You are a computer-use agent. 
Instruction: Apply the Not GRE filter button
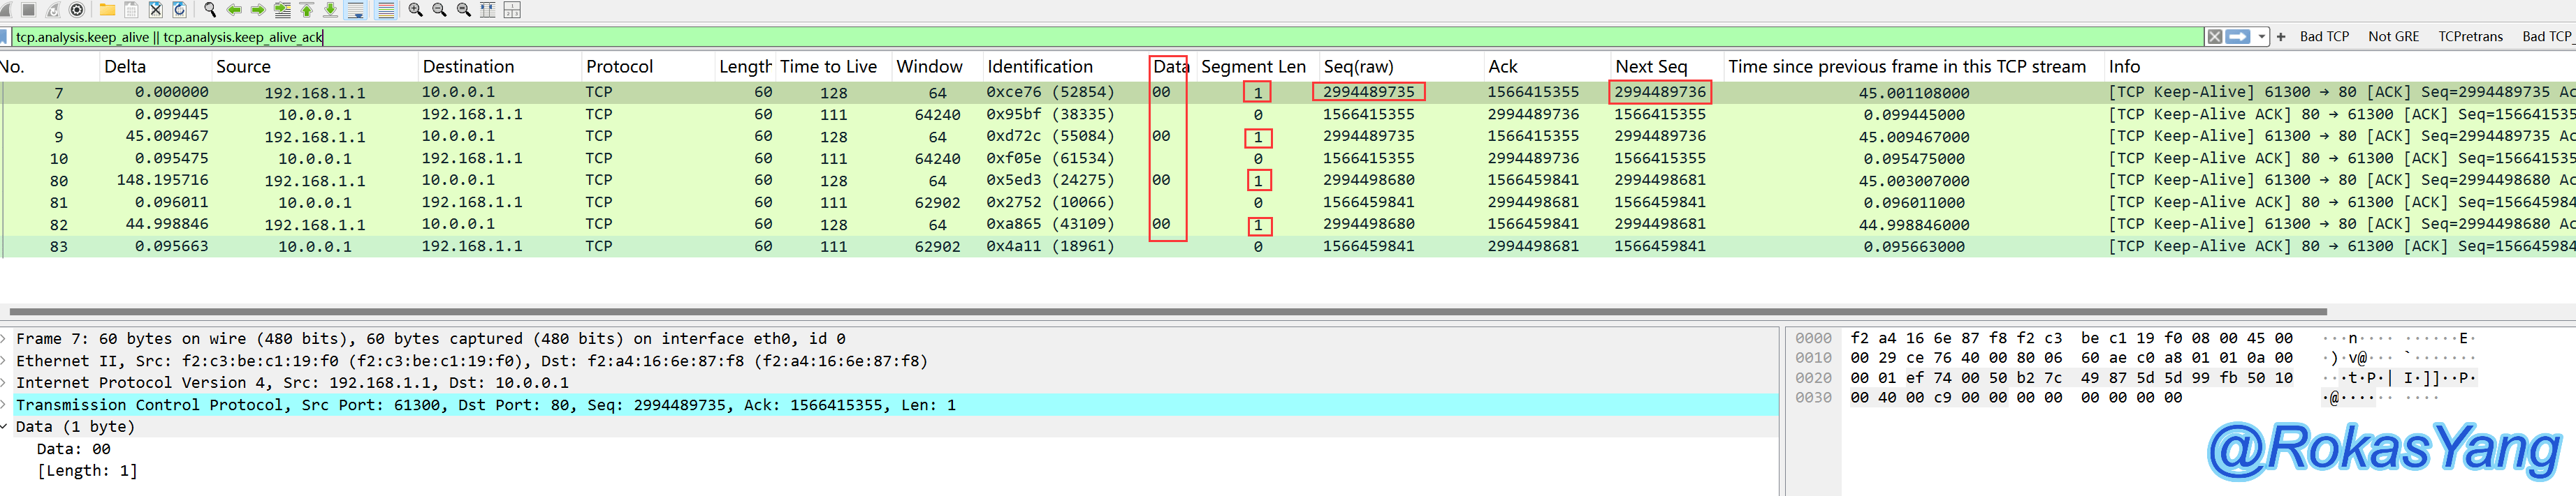2393,37
